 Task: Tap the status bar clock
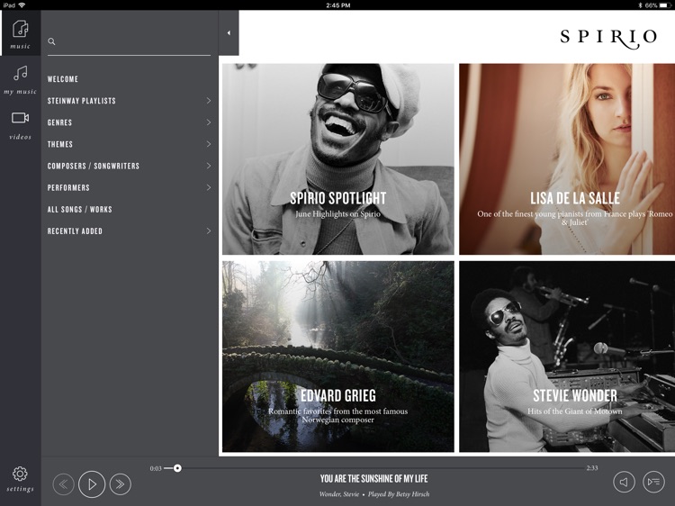[x=337, y=5]
